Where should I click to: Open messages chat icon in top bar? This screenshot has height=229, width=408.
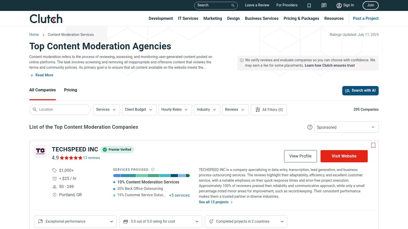click(x=324, y=5)
